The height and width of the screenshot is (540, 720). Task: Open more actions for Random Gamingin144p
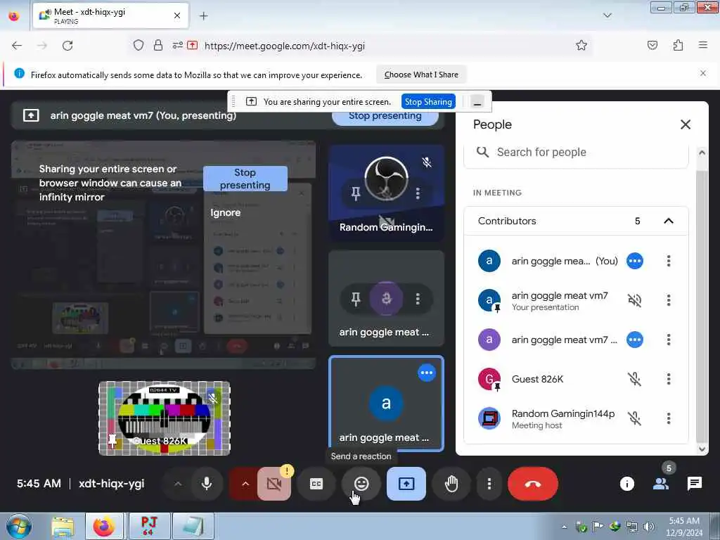coord(669,418)
